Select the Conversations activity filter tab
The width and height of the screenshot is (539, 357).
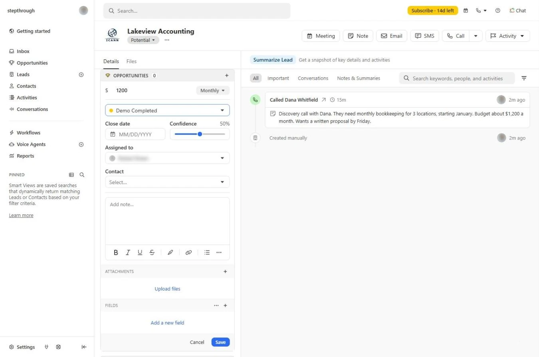tap(313, 78)
